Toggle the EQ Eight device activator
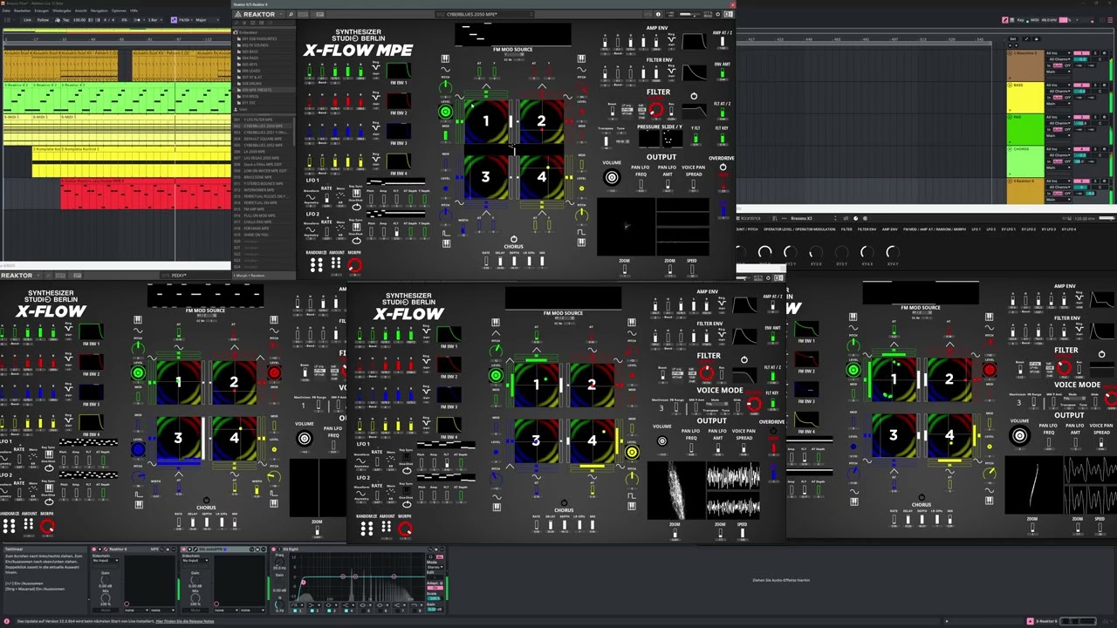1117x628 pixels. point(273,549)
